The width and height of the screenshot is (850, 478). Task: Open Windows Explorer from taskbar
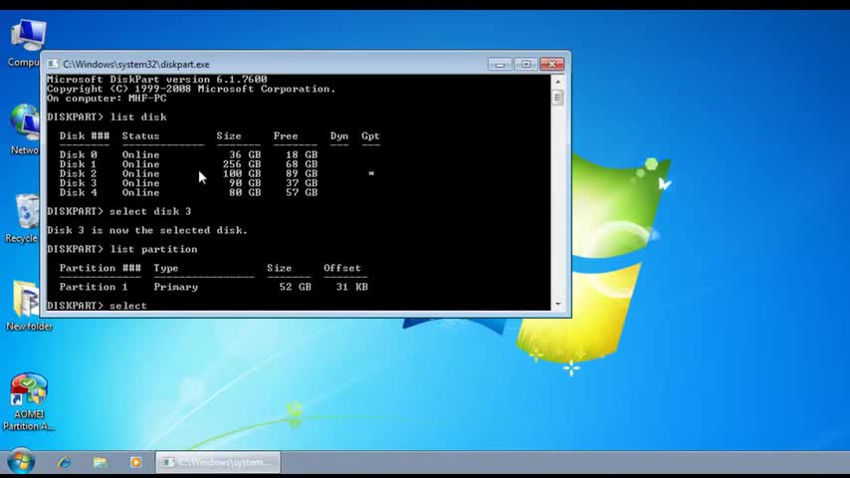tap(100, 462)
